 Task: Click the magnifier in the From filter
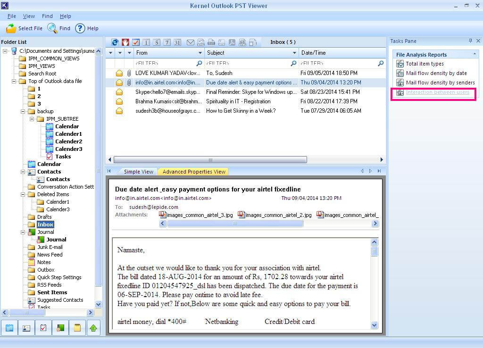200,63
